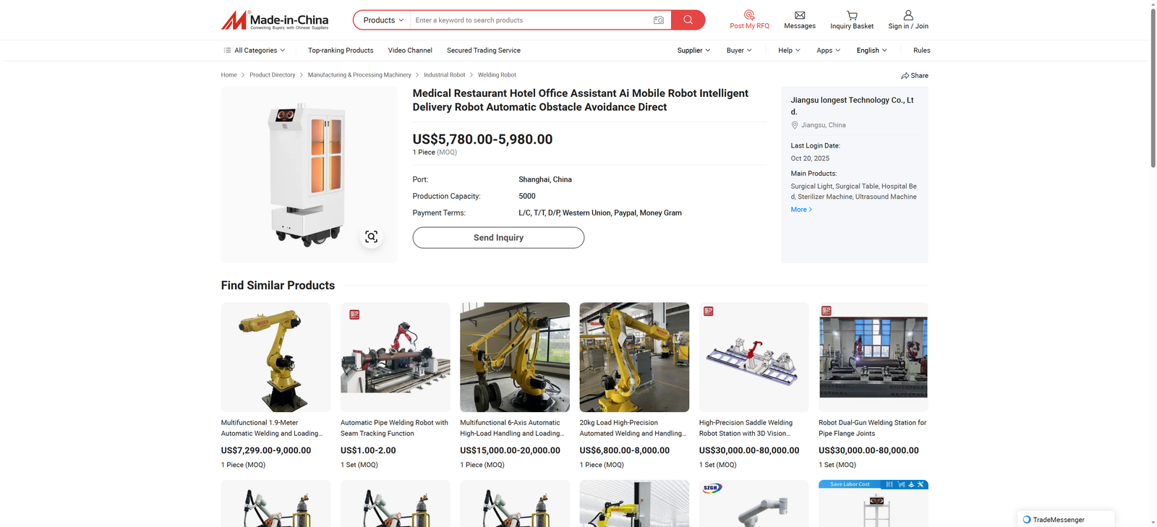Screen dimensions: 1157x527
Task: Click find-similar image search icon on robot photo
Action: [x=371, y=237]
